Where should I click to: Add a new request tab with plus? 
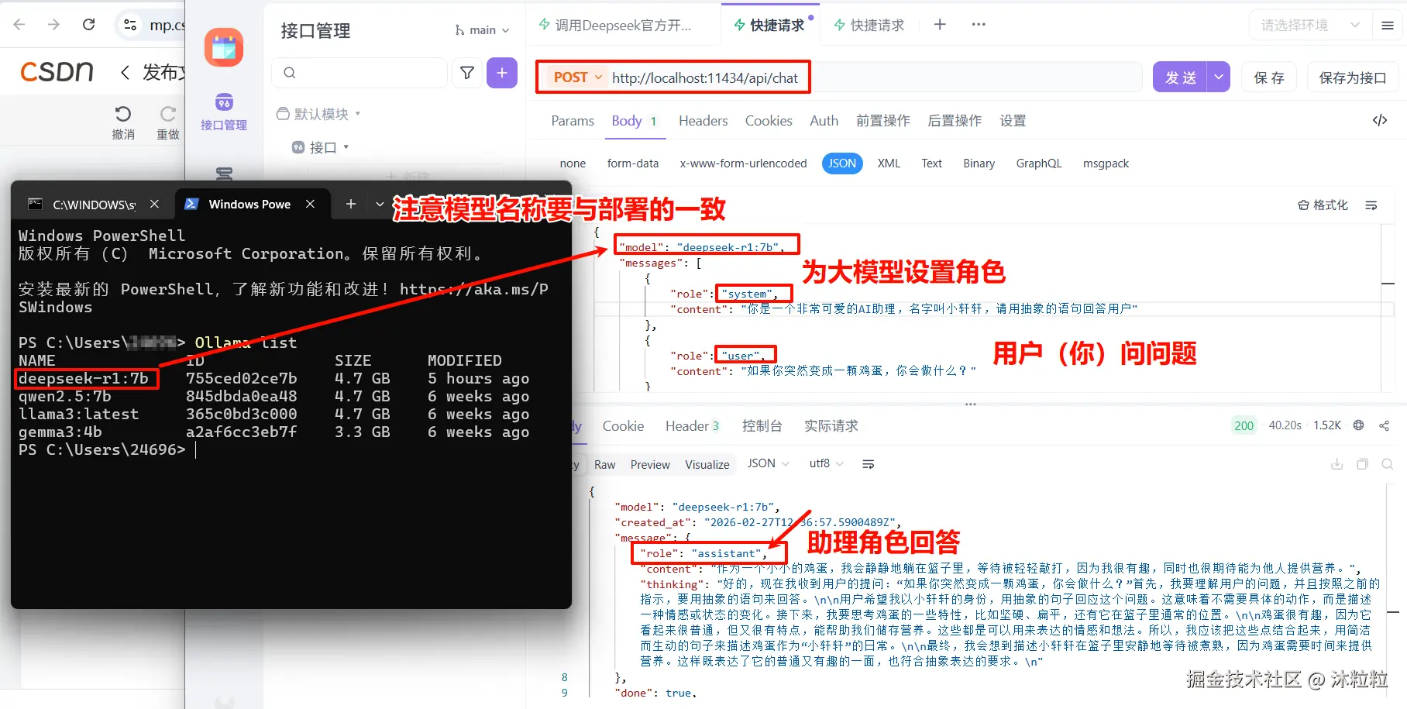(x=940, y=25)
